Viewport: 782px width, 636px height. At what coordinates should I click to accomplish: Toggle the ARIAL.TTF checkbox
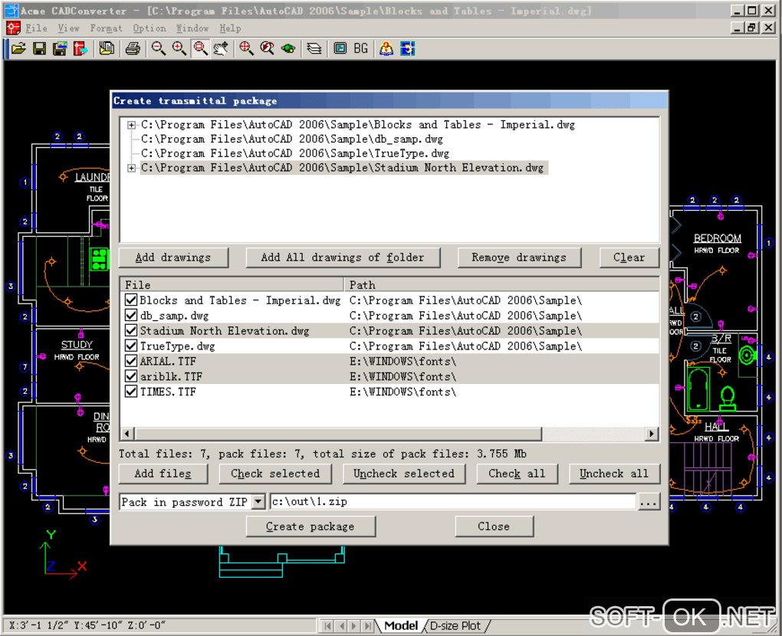point(131,362)
